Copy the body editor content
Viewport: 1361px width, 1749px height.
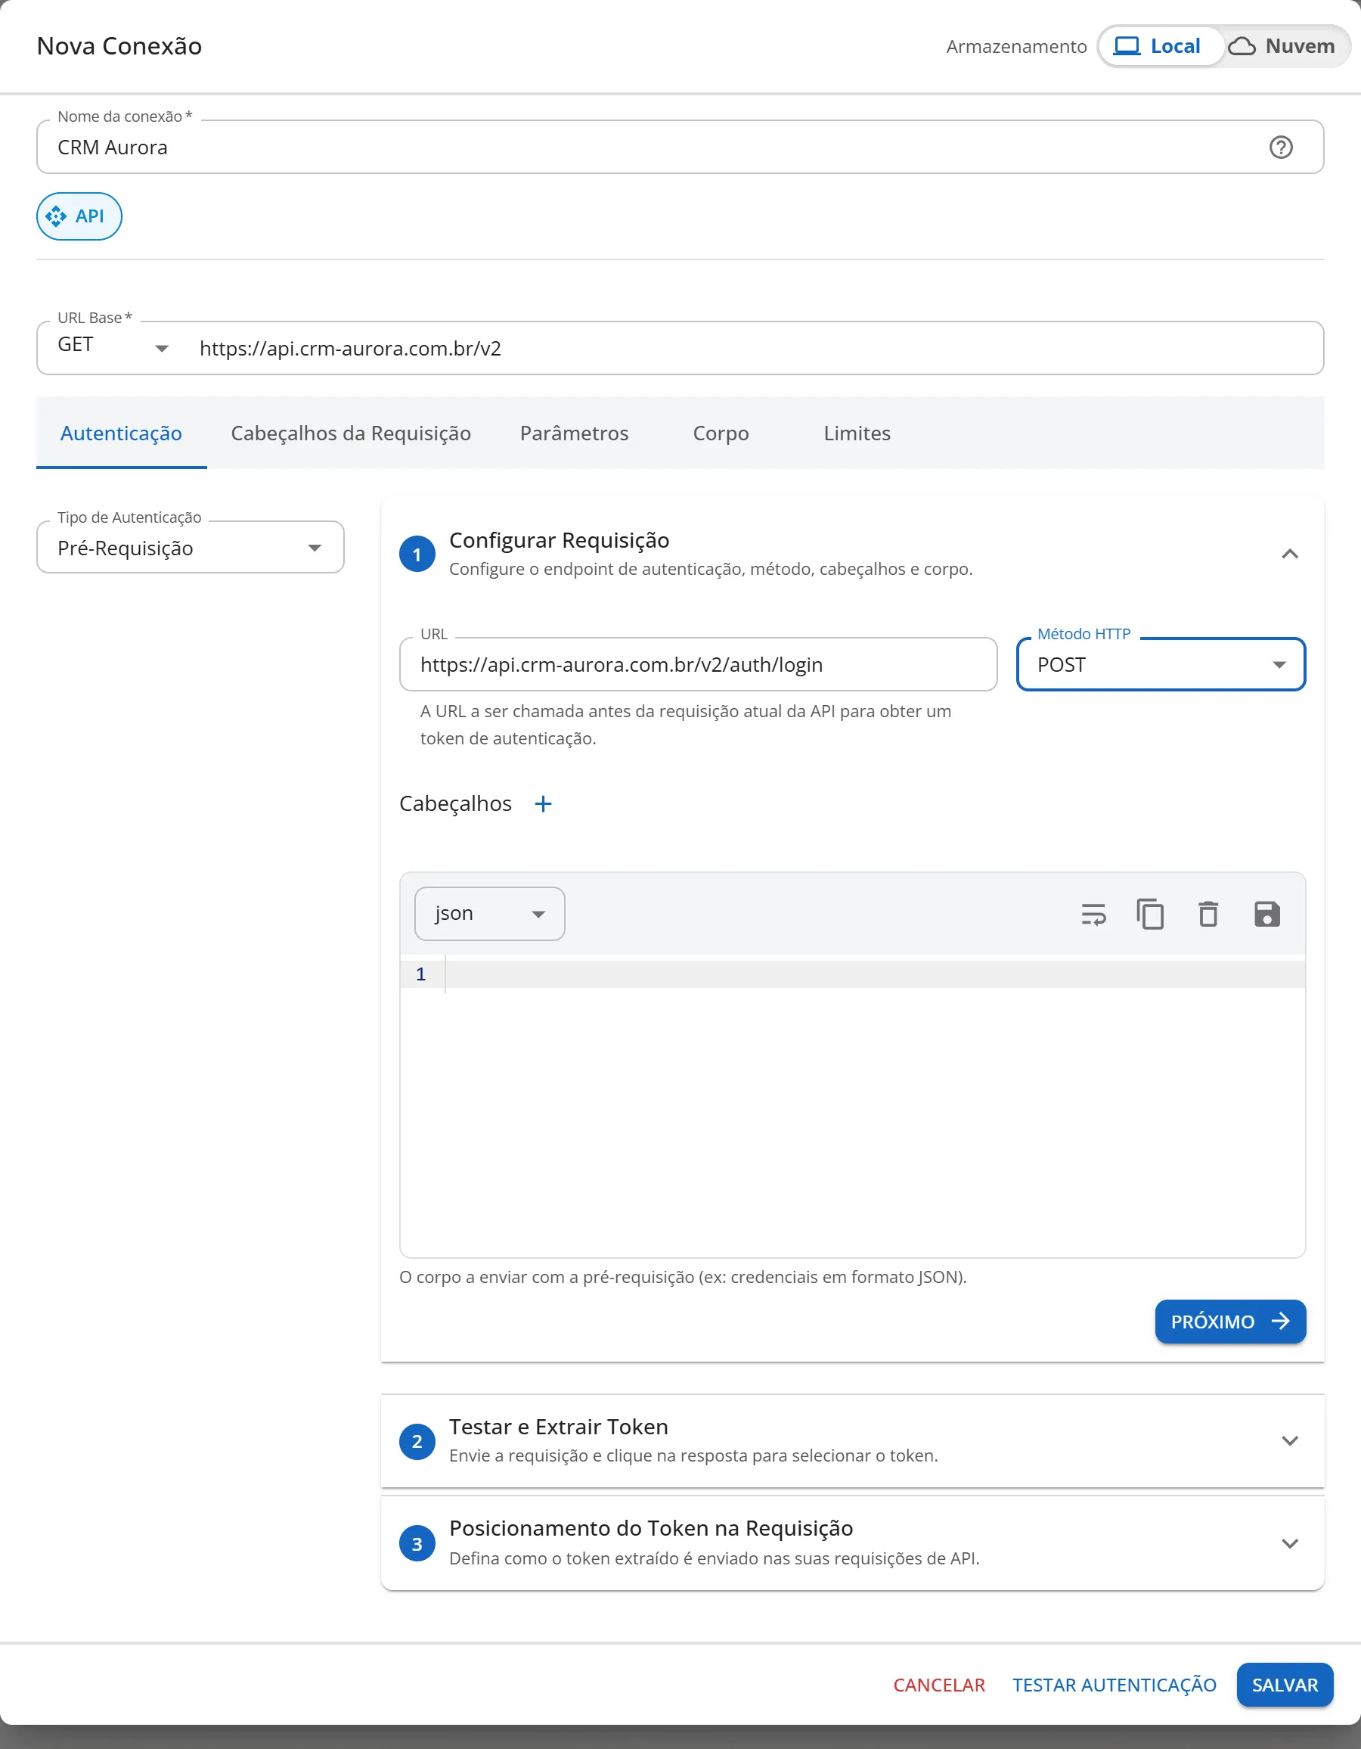1151,914
